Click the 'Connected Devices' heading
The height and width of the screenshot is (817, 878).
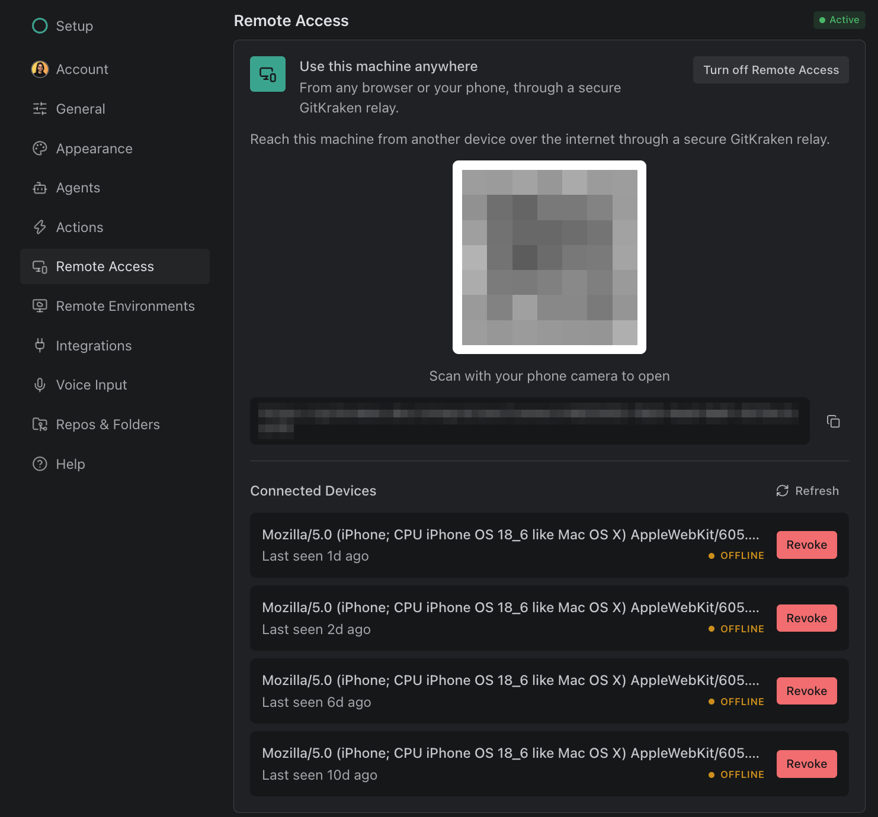tap(313, 491)
